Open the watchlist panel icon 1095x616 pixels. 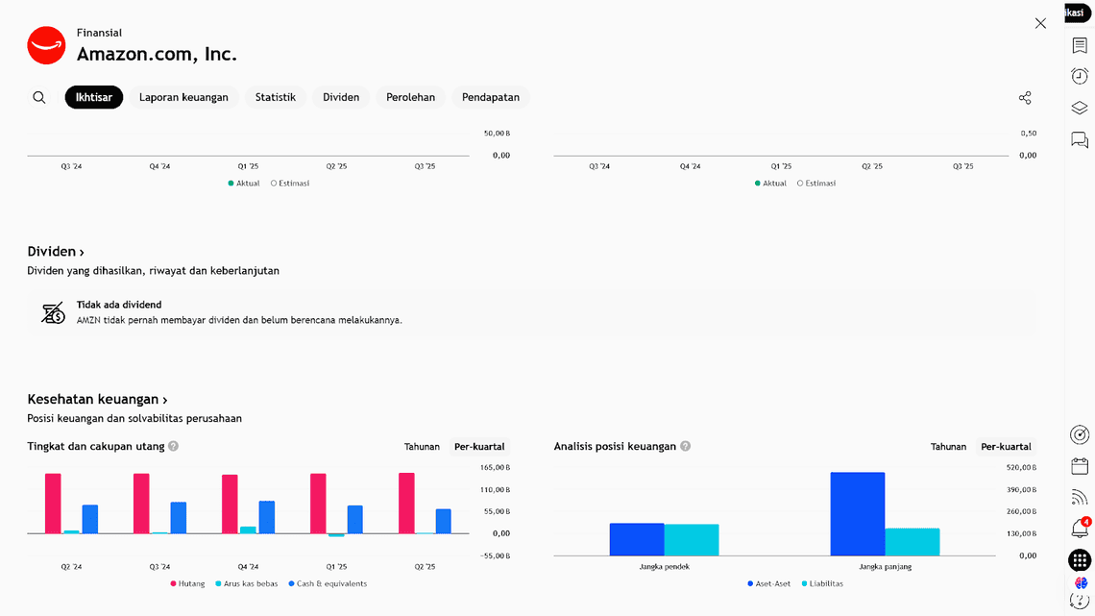click(1080, 45)
